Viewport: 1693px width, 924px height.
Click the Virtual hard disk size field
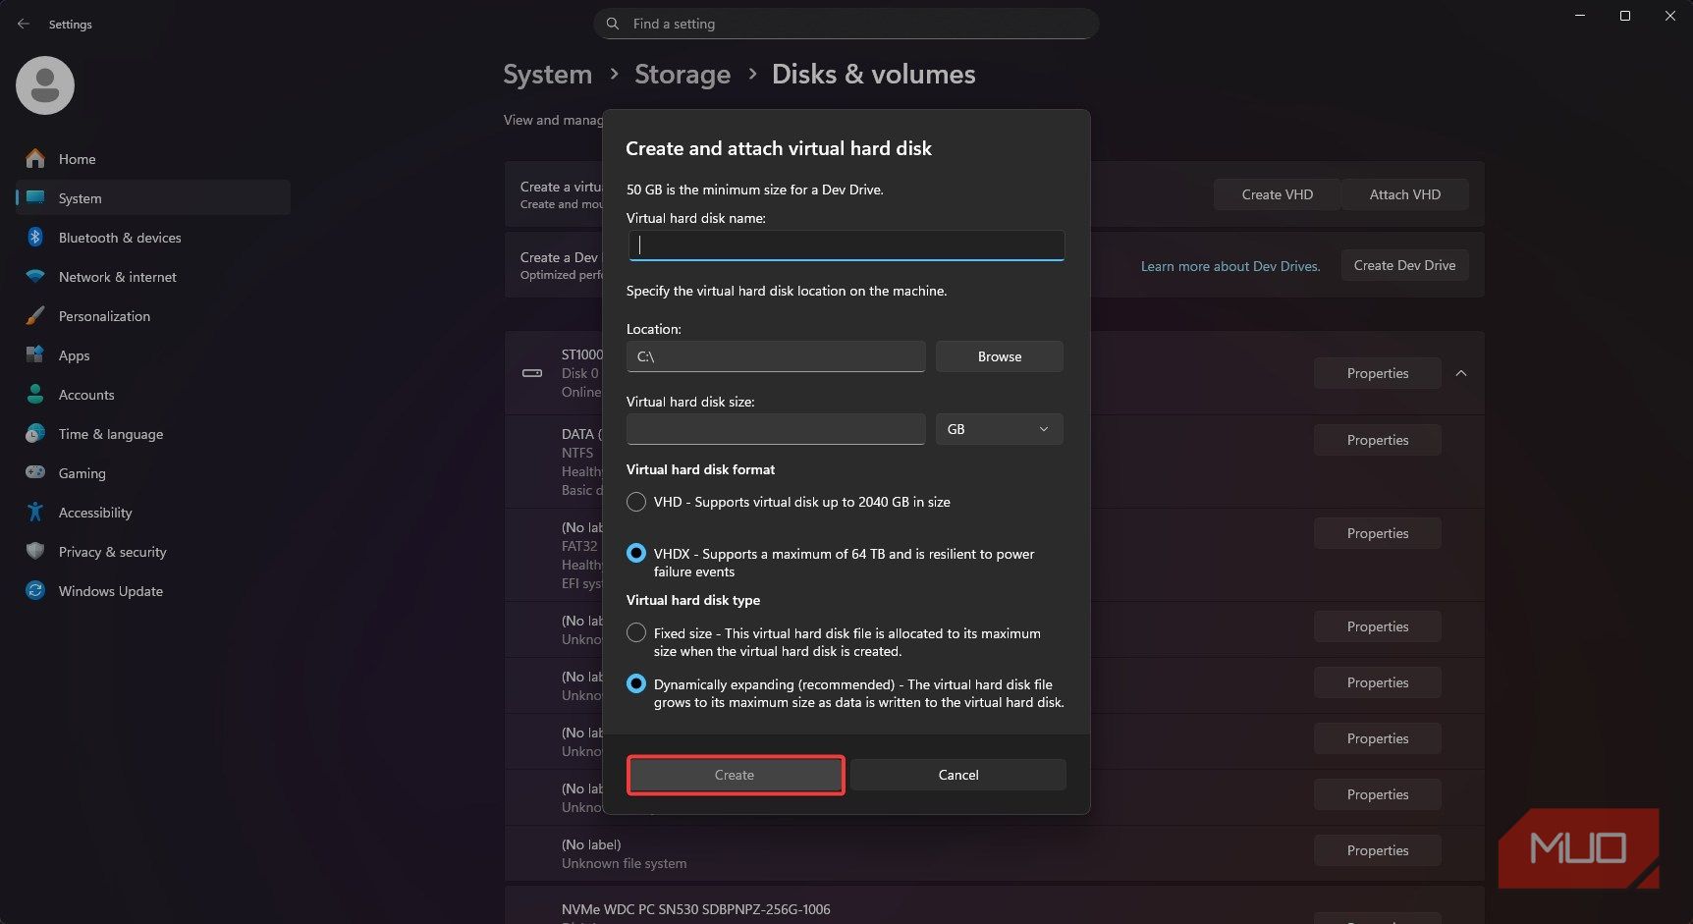click(x=776, y=429)
